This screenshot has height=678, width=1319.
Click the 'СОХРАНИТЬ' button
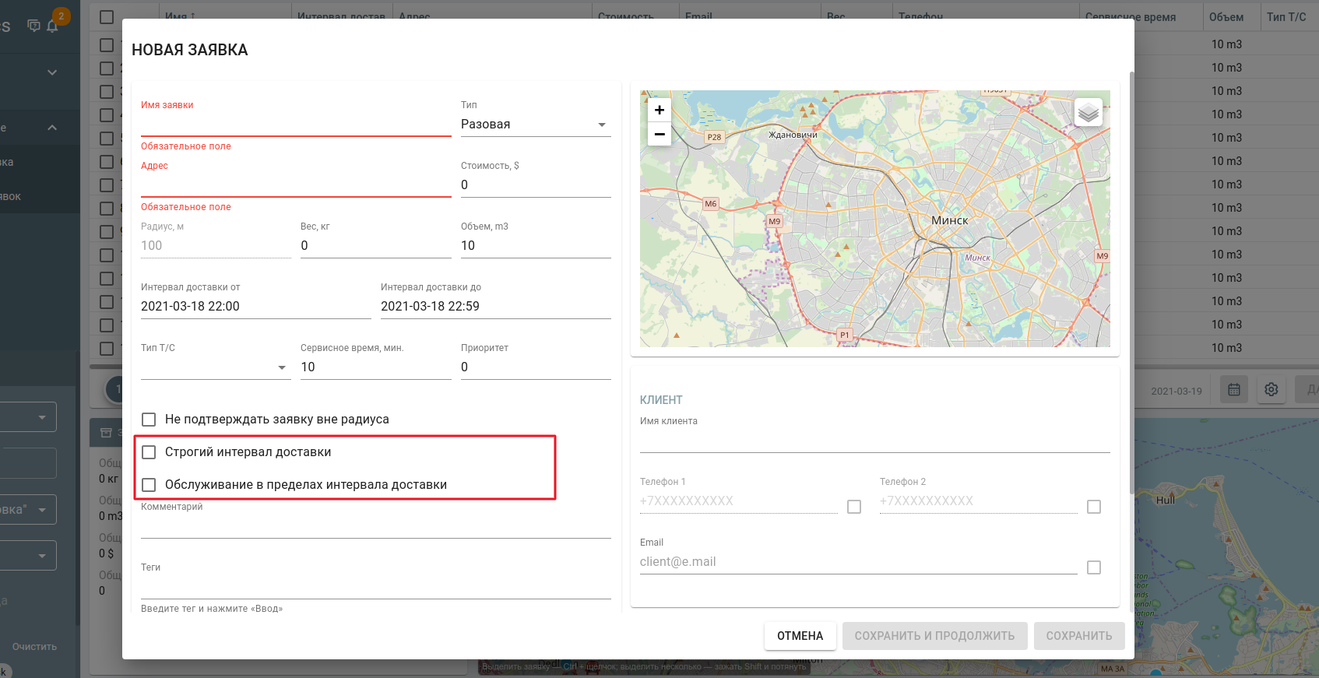point(1078,636)
